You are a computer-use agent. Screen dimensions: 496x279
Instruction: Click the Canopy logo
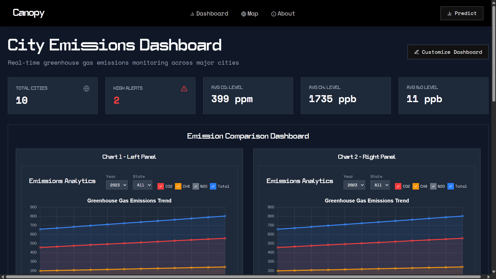point(29,13)
